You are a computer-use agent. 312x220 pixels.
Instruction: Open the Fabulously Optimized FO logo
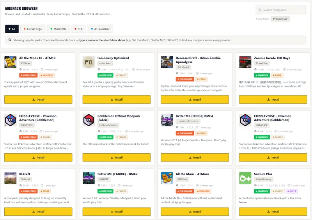pyautogui.click(x=89, y=62)
